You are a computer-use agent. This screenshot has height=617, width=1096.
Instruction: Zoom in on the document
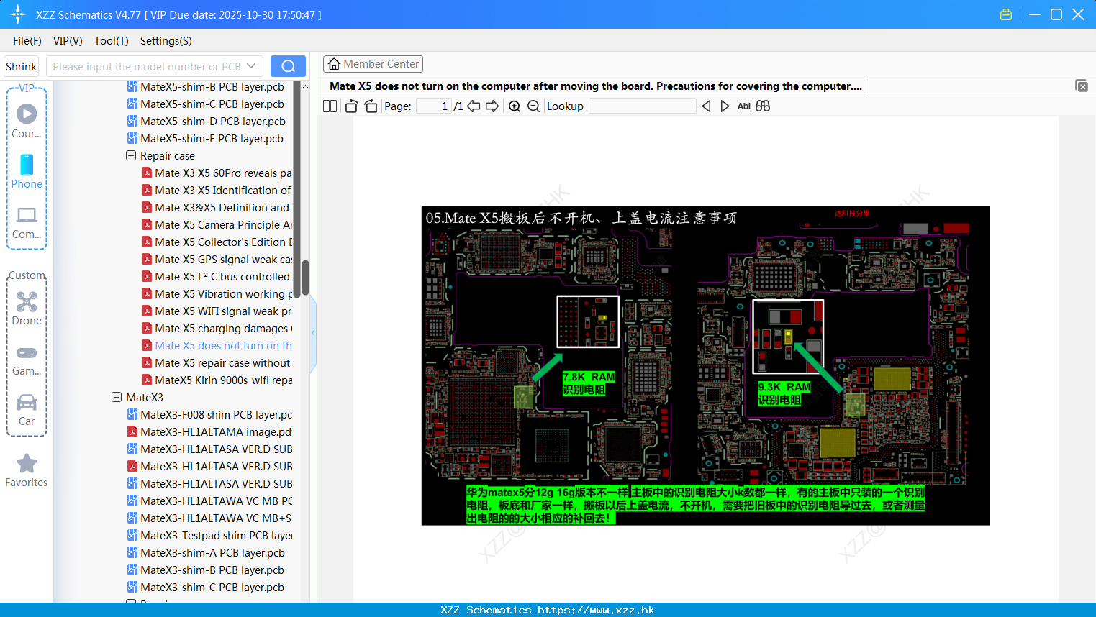click(515, 106)
